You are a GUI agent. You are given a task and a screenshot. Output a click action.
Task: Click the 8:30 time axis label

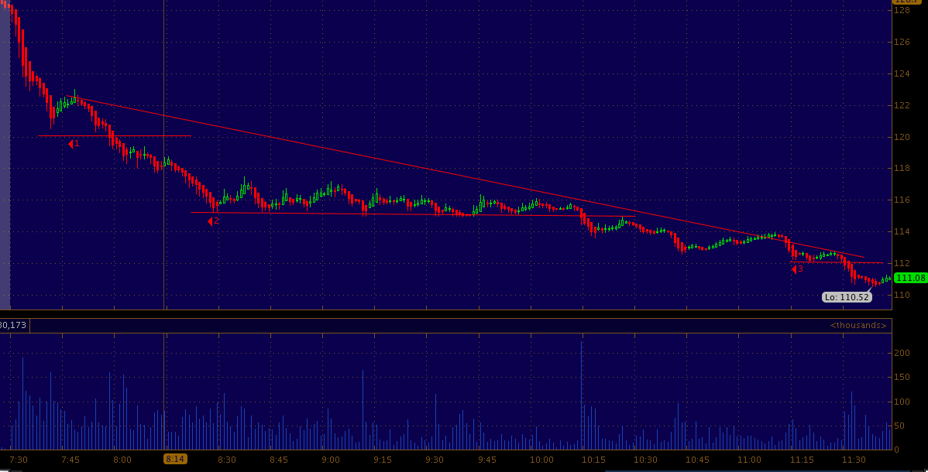click(x=227, y=460)
